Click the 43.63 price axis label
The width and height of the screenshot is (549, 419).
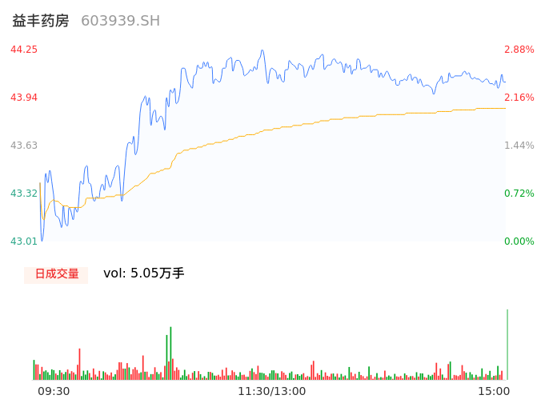click(x=24, y=146)
